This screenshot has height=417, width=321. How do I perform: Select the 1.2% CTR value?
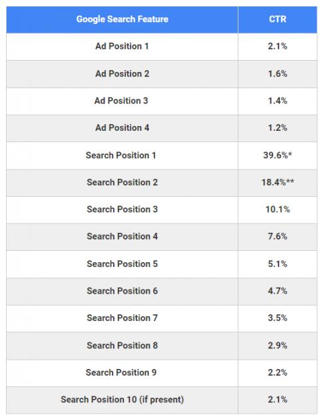coord(278,128)
